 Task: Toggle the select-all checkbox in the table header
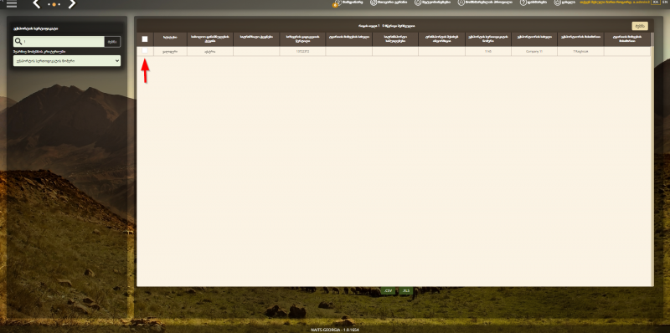pos(145,38)
